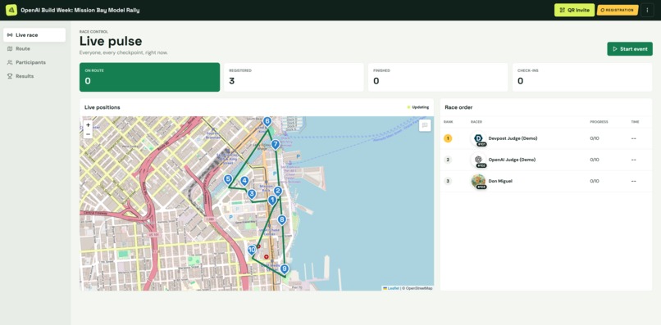Zoom in on the map

[x=88, y=125]
